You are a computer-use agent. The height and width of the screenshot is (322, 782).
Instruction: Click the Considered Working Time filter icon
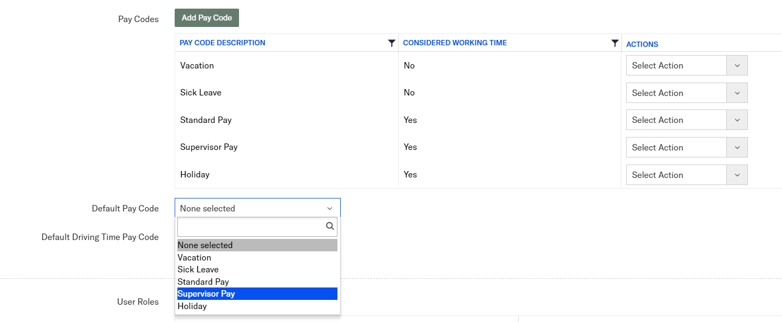pos(614,43)
